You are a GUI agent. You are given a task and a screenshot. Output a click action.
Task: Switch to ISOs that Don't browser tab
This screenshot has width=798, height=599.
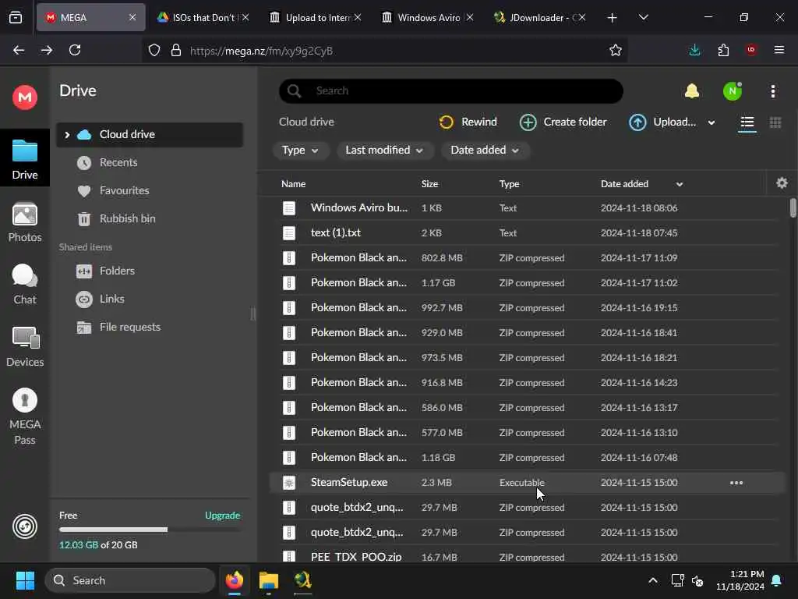(203, 17)
